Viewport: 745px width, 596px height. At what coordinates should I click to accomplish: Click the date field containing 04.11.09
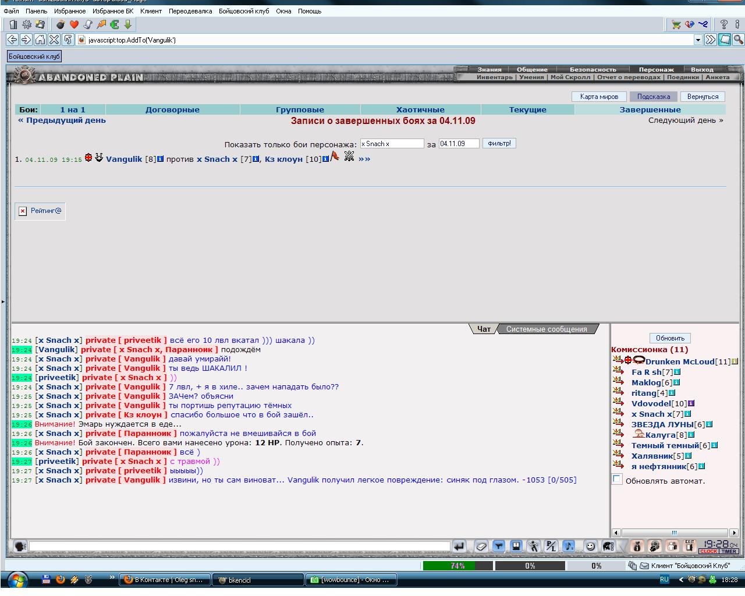[x=459, y=144]
